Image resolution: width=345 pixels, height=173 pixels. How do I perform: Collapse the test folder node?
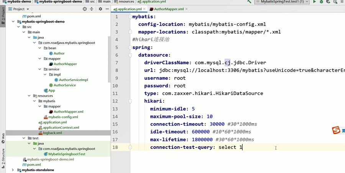tap(24, 138)
